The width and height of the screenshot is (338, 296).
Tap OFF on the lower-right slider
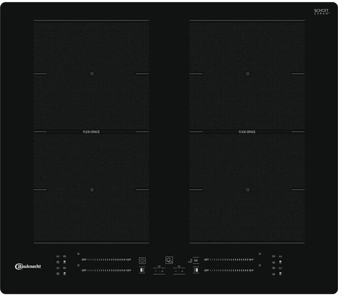coord(207,270)
